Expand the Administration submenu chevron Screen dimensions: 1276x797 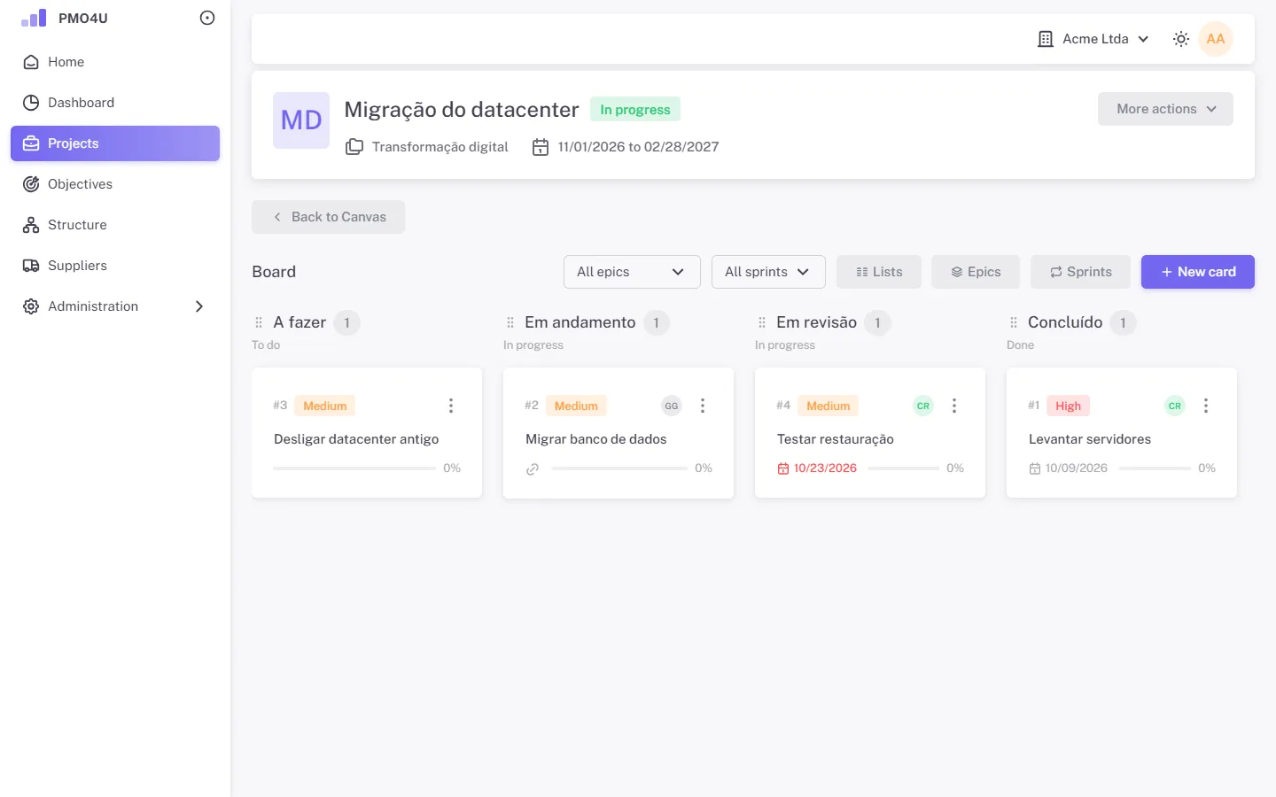(x=199, y=306)
